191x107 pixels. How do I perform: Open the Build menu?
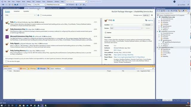24,1
